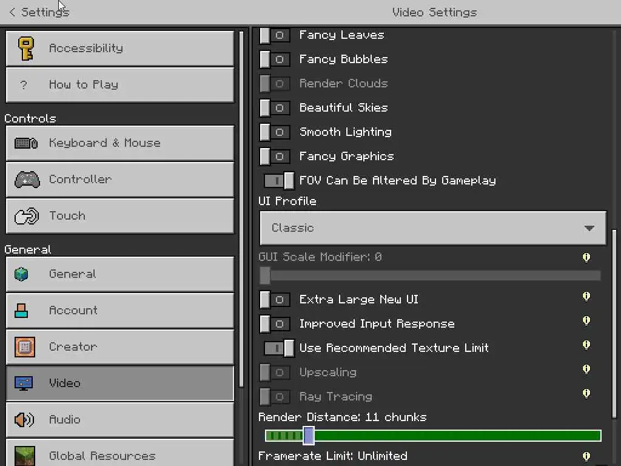
Task: Toggle the Render Clouds switch
Action: (x=275, y=84)
